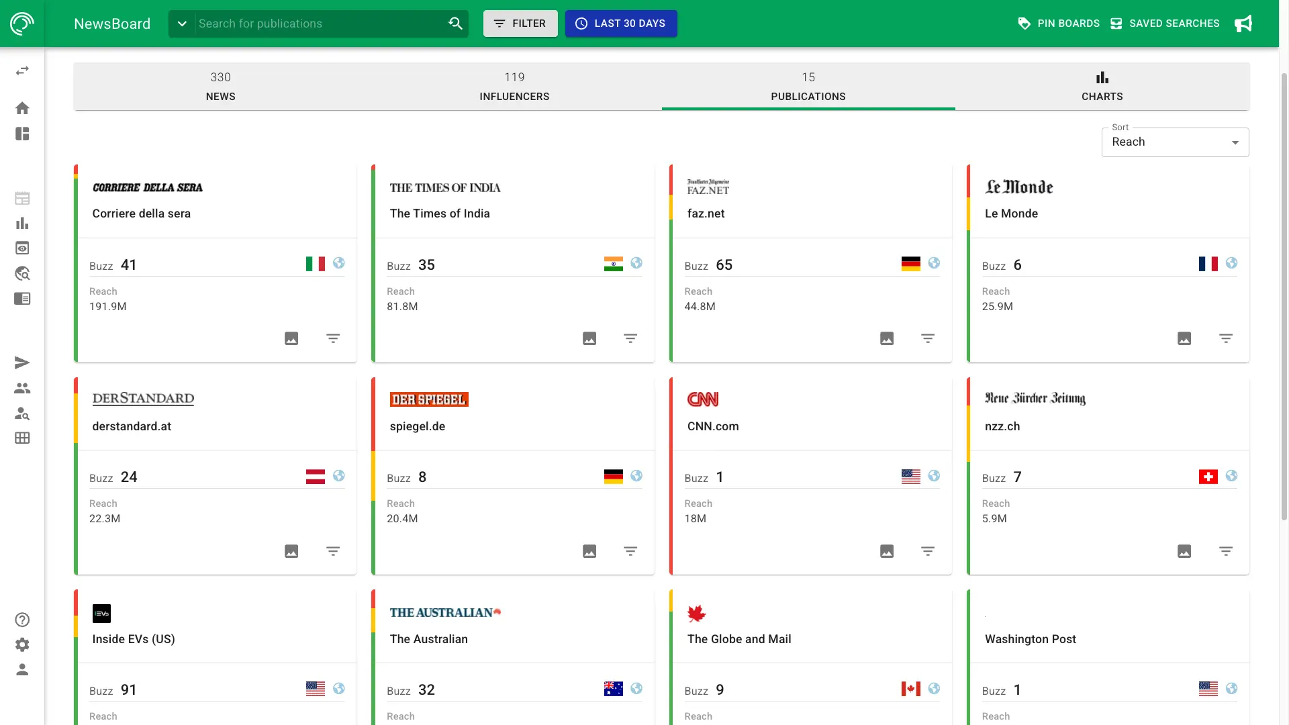1289x725 pixels.
Task: Click the paper plane send sidebar icon
Action: click(x=22, y=362)
